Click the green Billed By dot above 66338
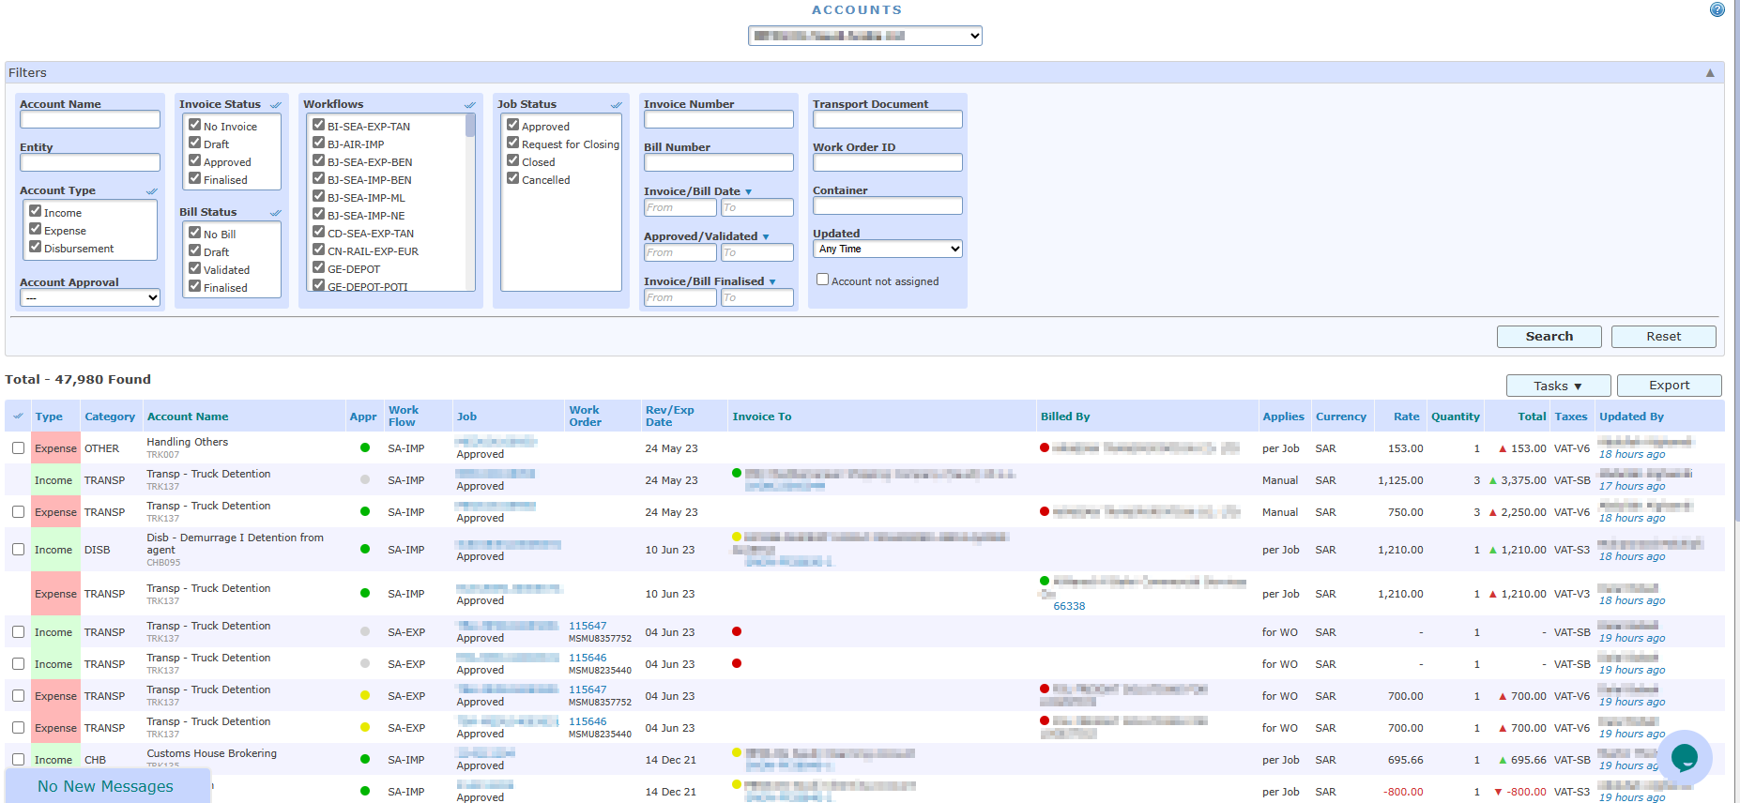 [1045, 581]
